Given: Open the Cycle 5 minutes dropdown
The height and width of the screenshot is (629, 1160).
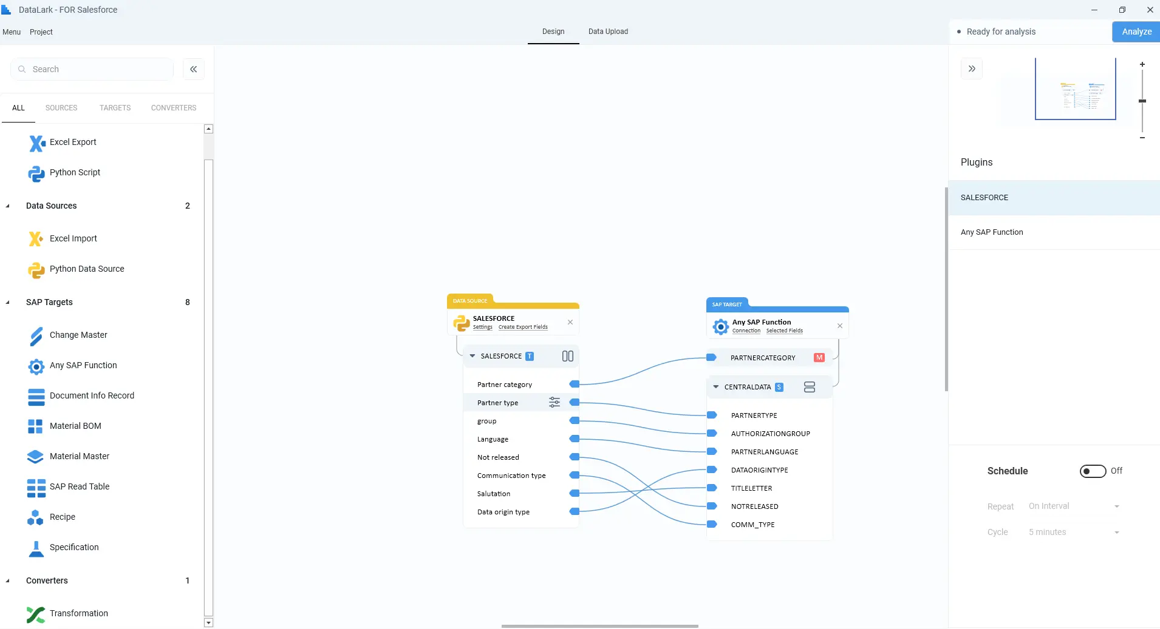Looking at the screenshot, I should pos(1074,533).
